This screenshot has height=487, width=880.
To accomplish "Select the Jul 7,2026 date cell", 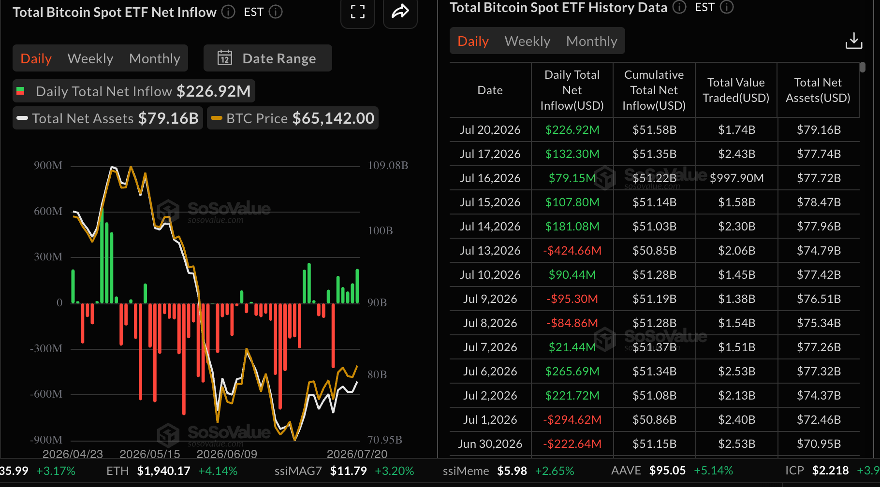I will tap(490, 347).
